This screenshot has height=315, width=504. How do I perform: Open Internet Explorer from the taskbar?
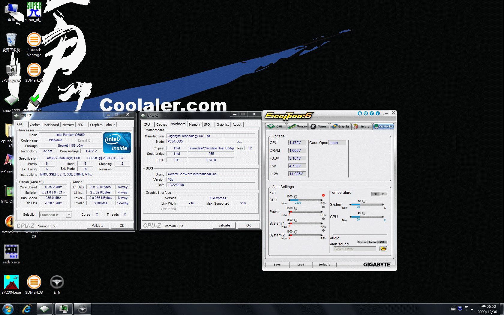[x=27, y=309]
